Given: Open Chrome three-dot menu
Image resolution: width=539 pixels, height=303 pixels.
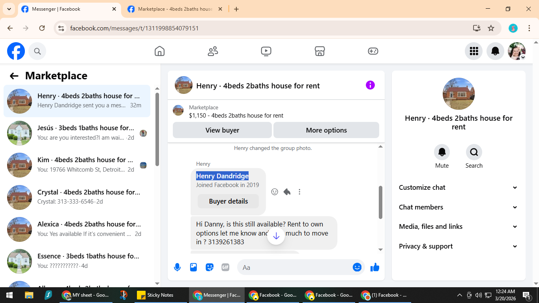Looking at the screenshot, I should point(530,28).
